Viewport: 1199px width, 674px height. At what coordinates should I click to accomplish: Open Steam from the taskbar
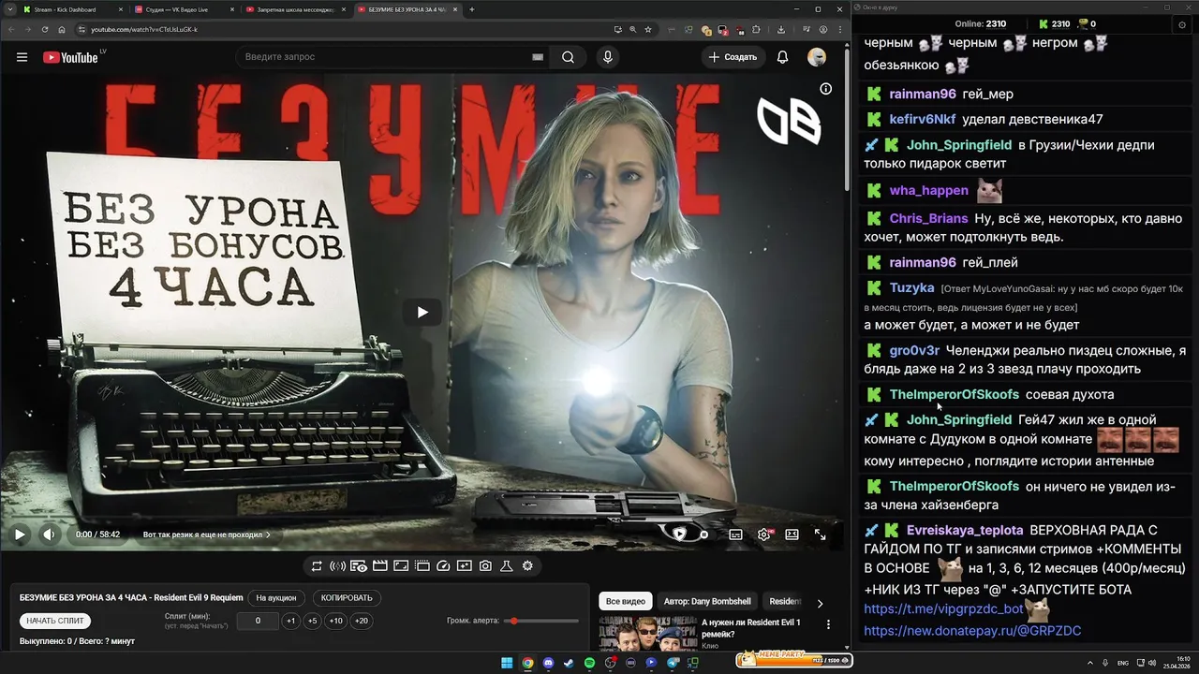(x=569, y=663)
